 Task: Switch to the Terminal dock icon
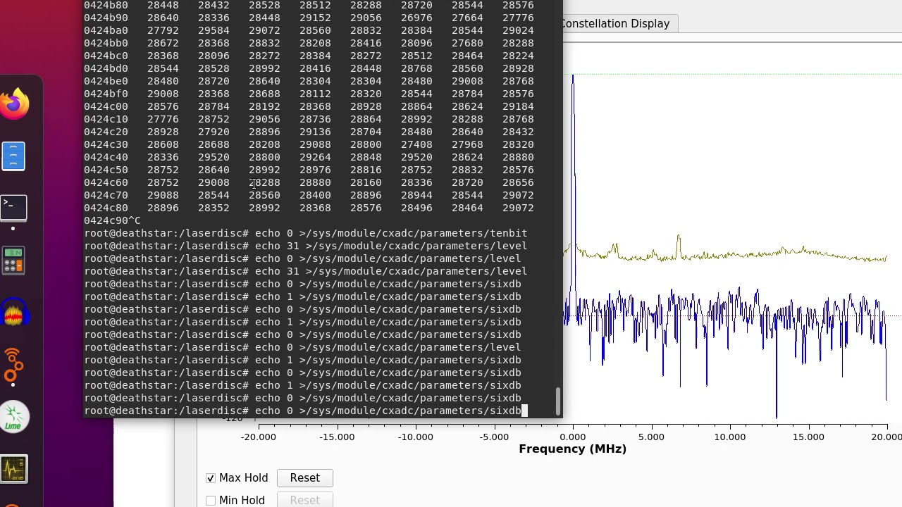tap(13, 208)
